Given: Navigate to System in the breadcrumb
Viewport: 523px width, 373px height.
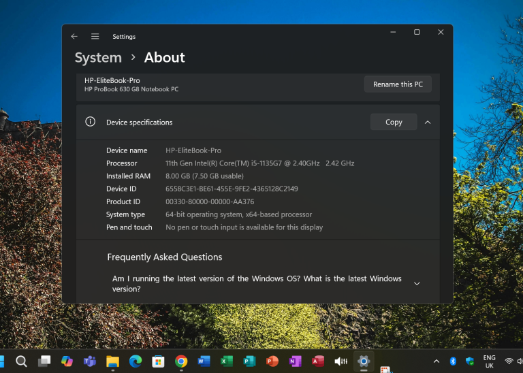Looking at the screenshot, I should [x=98, y=58].
